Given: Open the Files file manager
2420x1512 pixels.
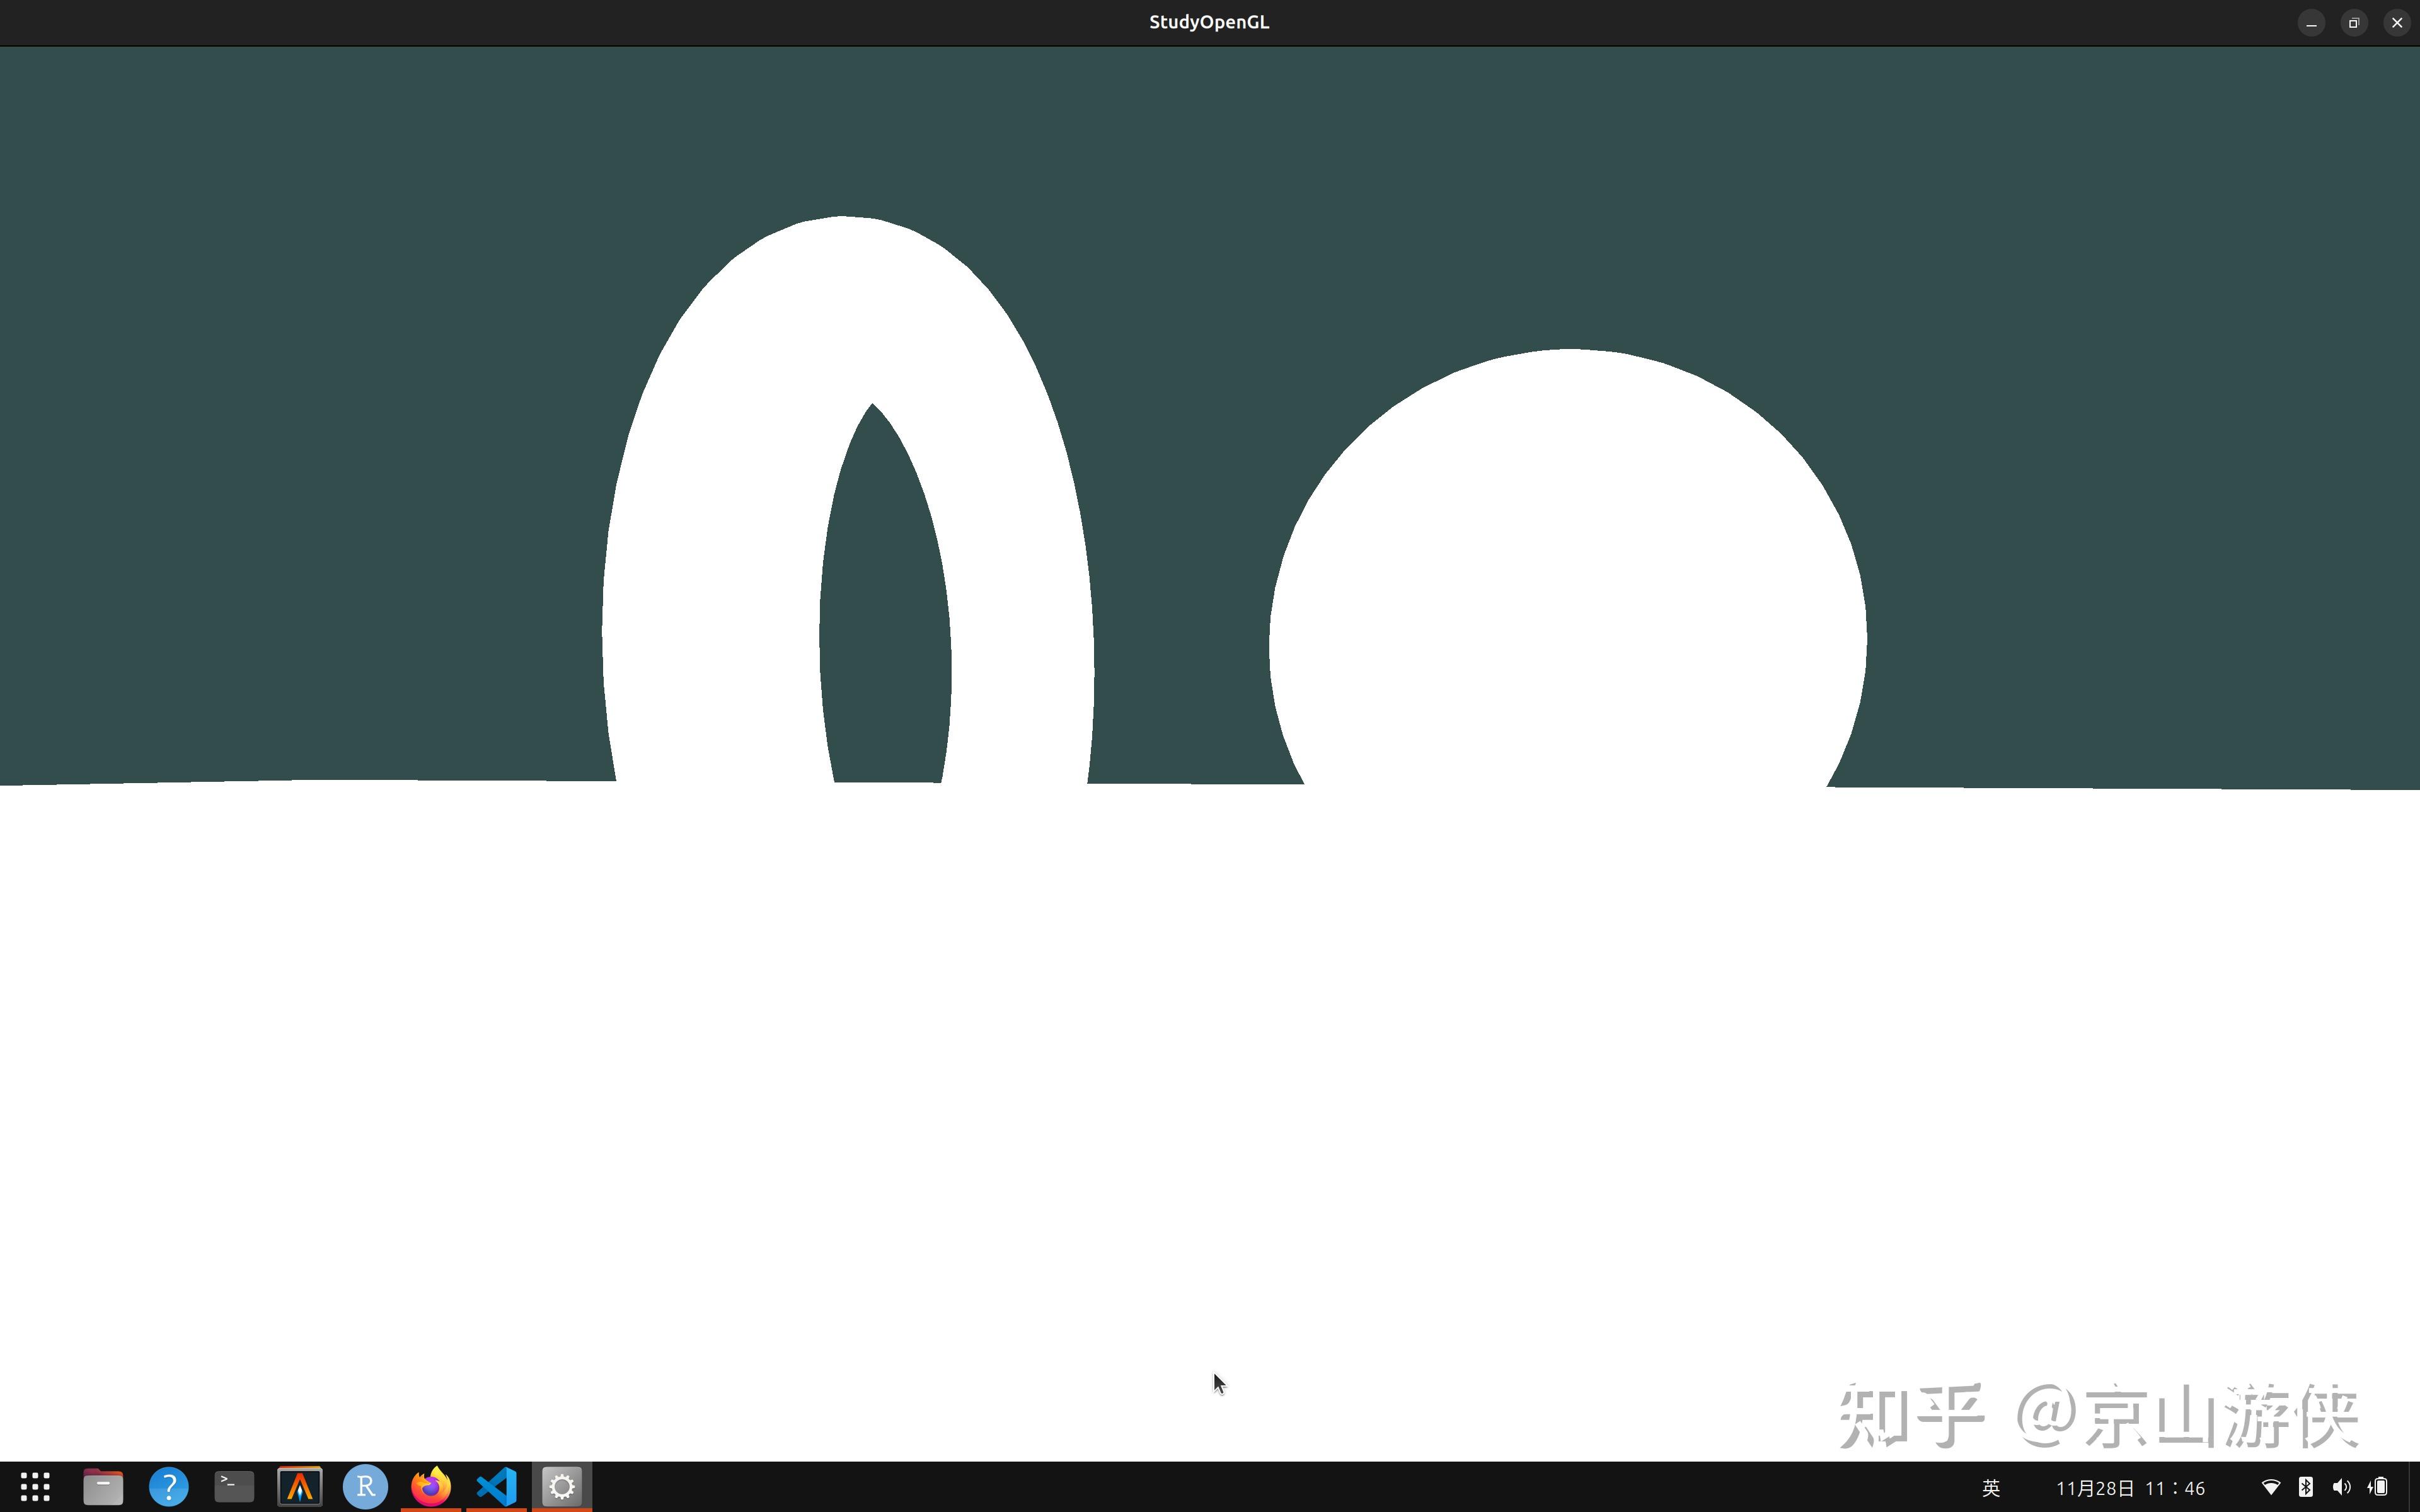Looking at the screenshot, I should pyautogui.click(x=102, y=1487).
